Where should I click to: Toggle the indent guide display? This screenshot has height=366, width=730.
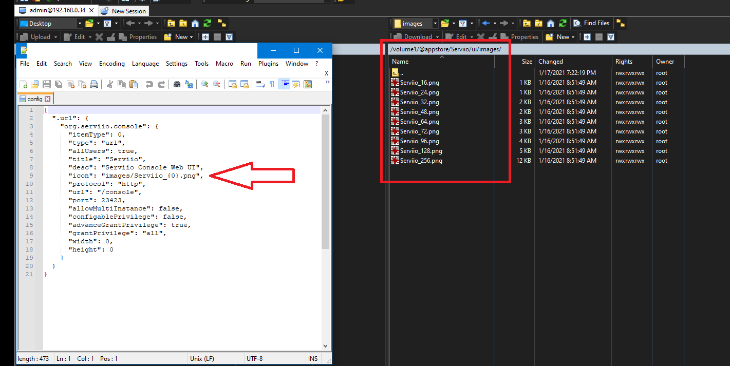click(x=285, y=84)
